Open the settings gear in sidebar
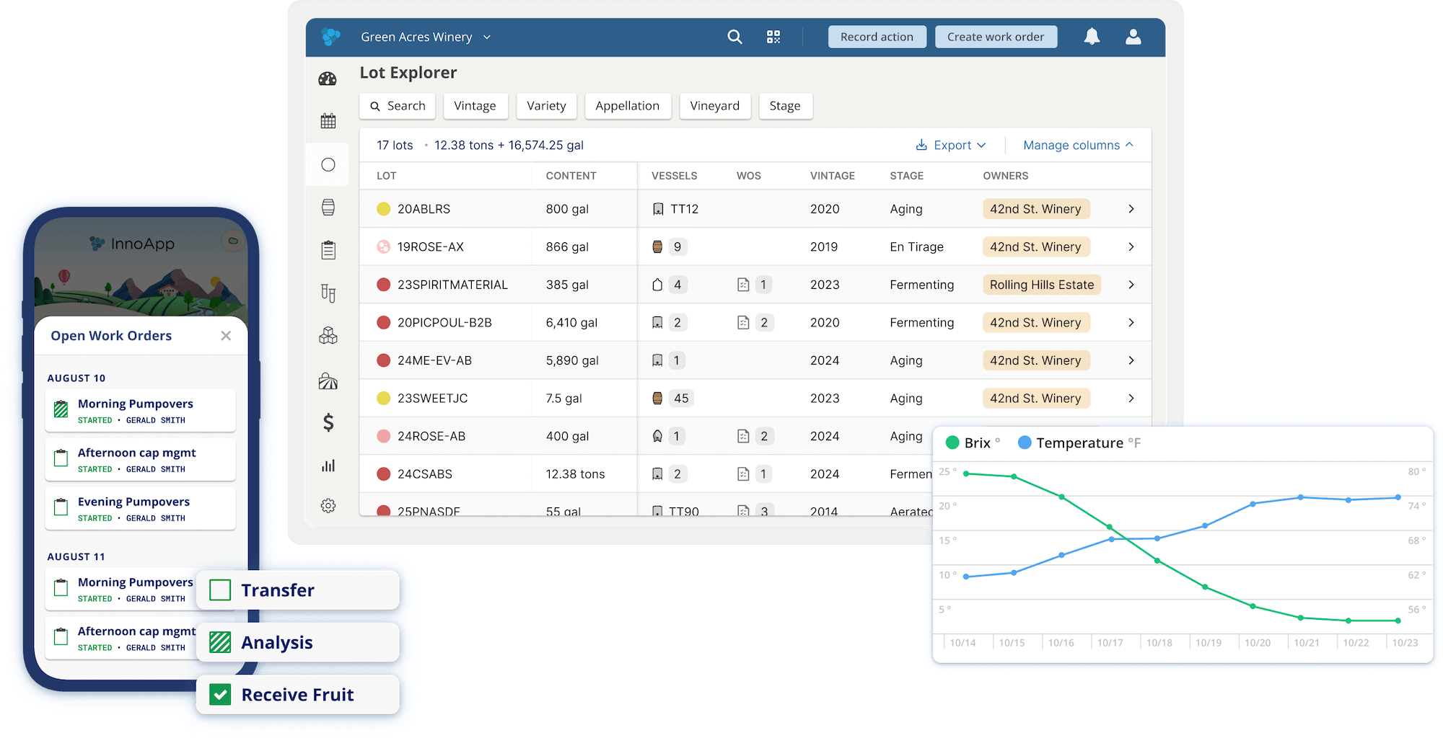This screenshot has height=738, width=1443. point(328,506)
